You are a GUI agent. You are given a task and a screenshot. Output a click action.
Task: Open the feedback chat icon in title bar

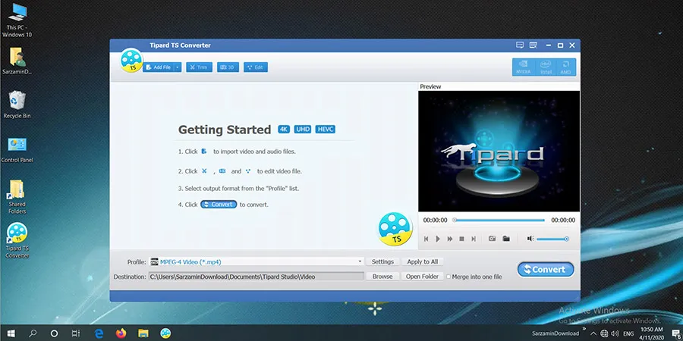520,45
